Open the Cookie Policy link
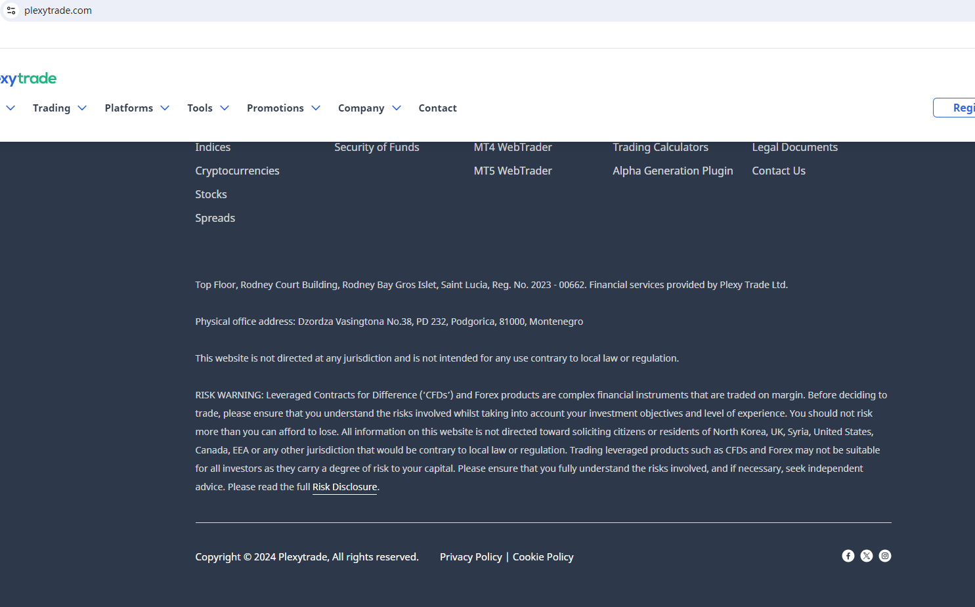The width and height of the screenshot is (975, 607). pyautogui.click(x=543, y=557)
